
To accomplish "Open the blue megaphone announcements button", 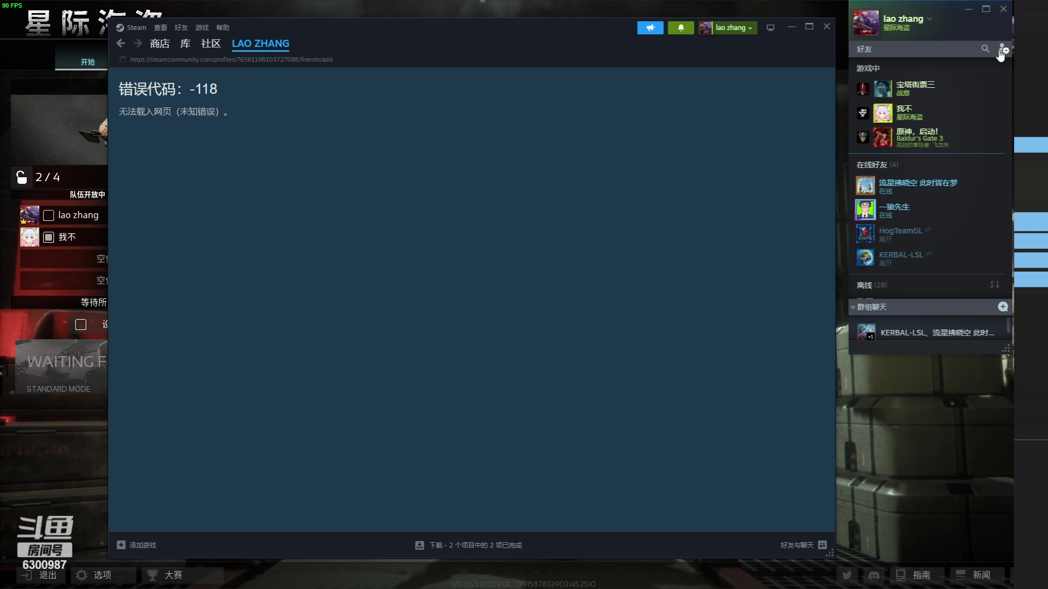I will pos(650,28).
